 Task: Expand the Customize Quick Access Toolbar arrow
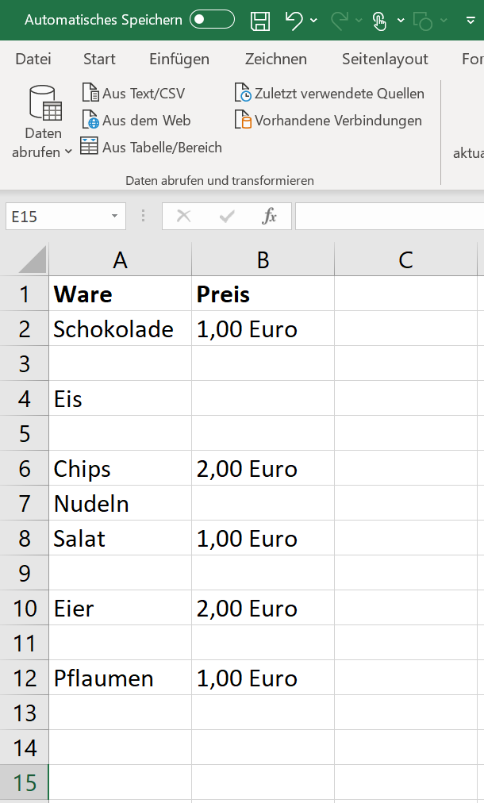tap(471, 21)
